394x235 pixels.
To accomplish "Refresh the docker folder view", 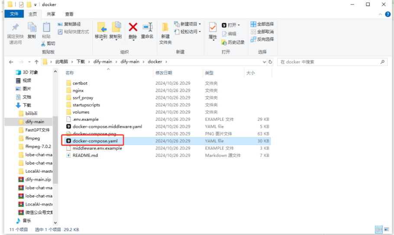I will point(270,62).
